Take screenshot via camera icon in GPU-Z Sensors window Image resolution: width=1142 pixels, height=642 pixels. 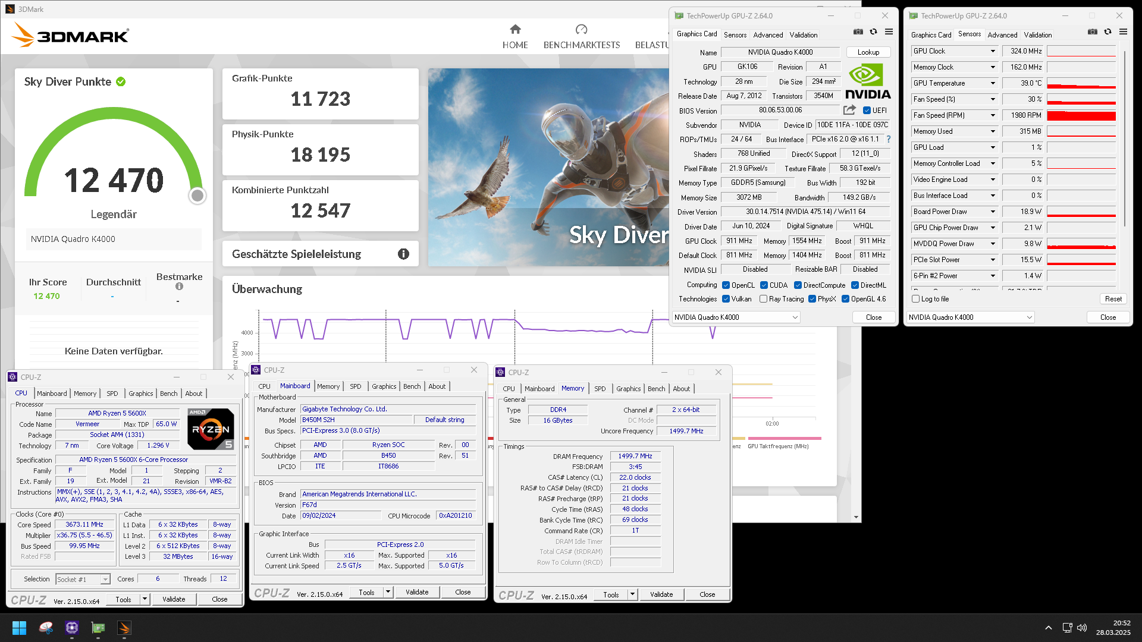pos(1092,32)
